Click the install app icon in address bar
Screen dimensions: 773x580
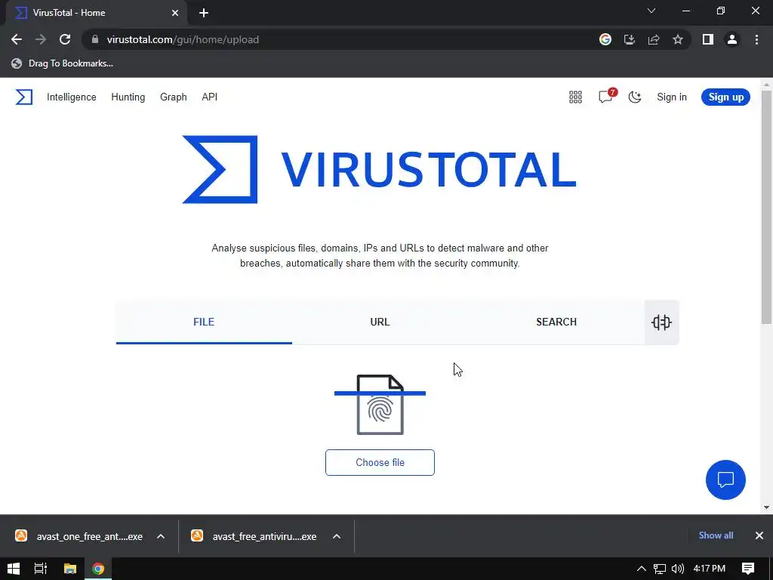tap(629, 39)
